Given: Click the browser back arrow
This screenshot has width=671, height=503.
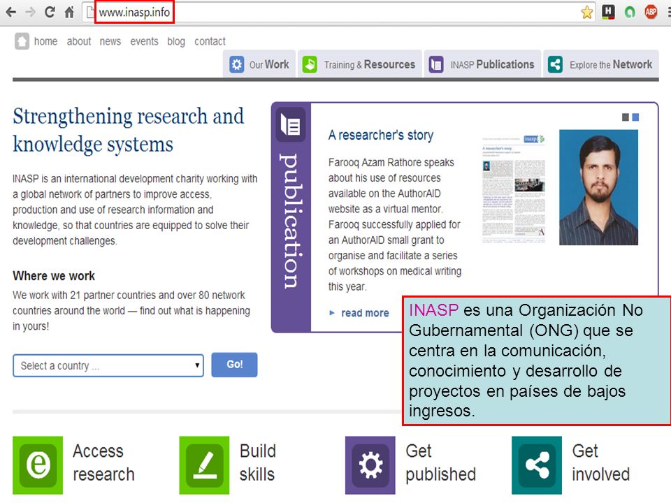Looking at the screenshot, I should pos(10,12).
